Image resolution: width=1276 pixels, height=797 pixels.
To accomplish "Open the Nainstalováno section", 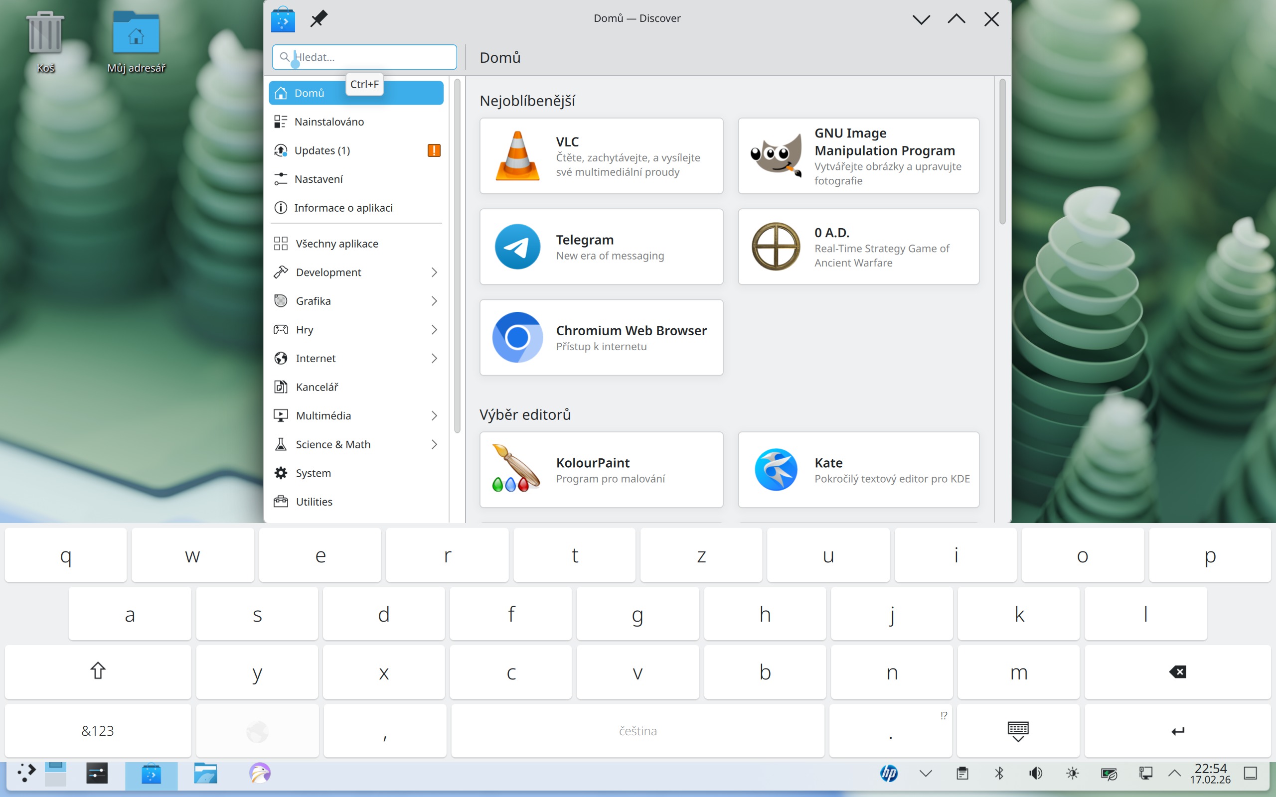I will 329,122.
